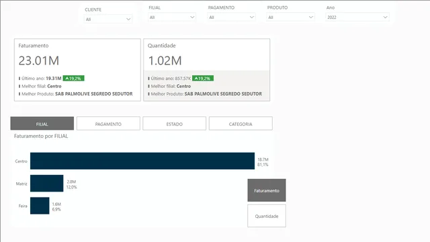Click the Faturamento por FILIAL chart title
The height and width of the screenshot is (242, 430).
click(x=41, y=136)
